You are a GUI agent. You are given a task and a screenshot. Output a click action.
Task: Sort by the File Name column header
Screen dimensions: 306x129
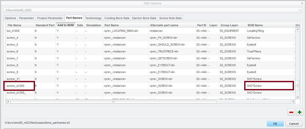(x=20, y=25)
